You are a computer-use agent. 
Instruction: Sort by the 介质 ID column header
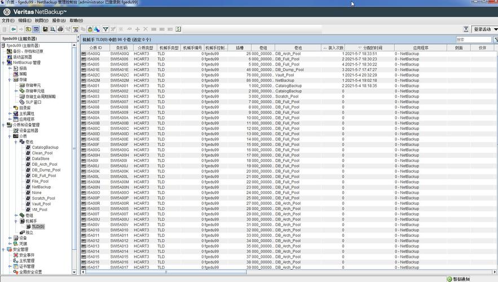pos(95,48)
